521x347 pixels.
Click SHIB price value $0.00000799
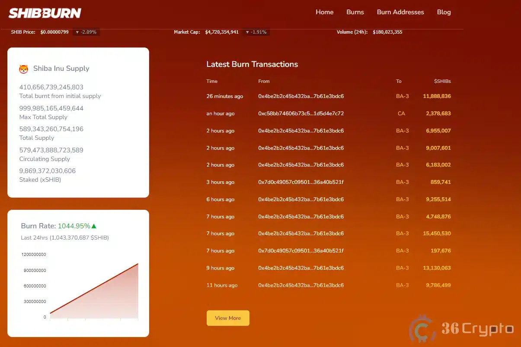(54, 32)
